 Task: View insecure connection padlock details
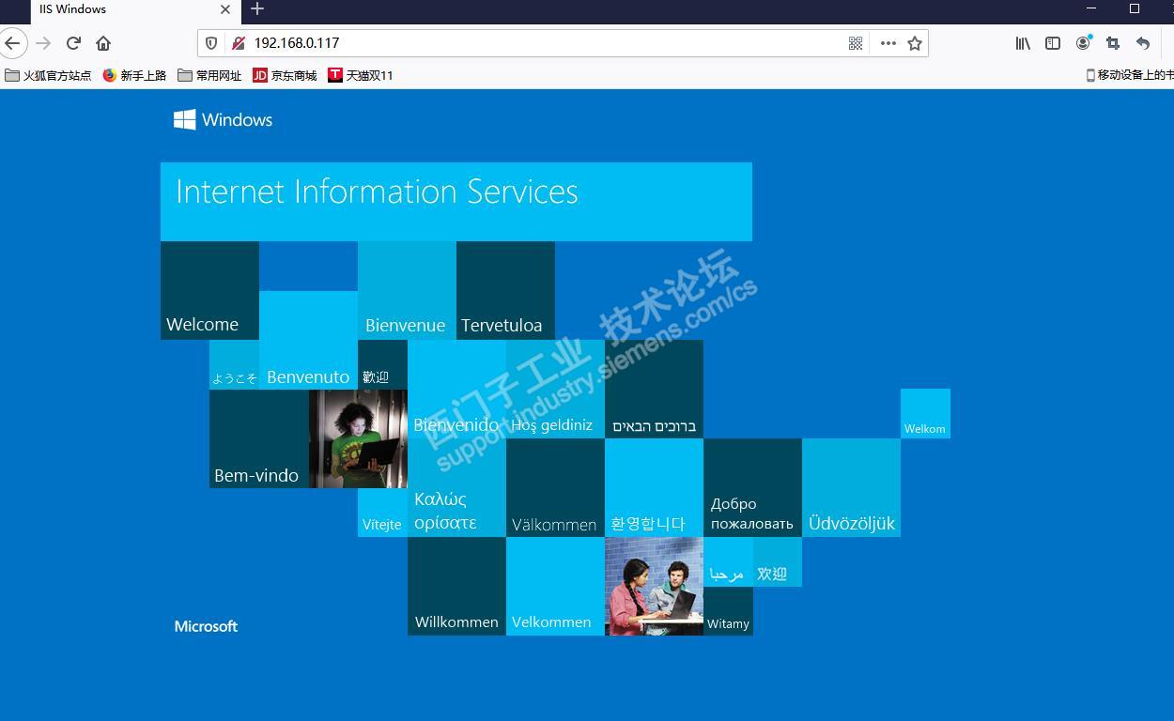(238, 43)
